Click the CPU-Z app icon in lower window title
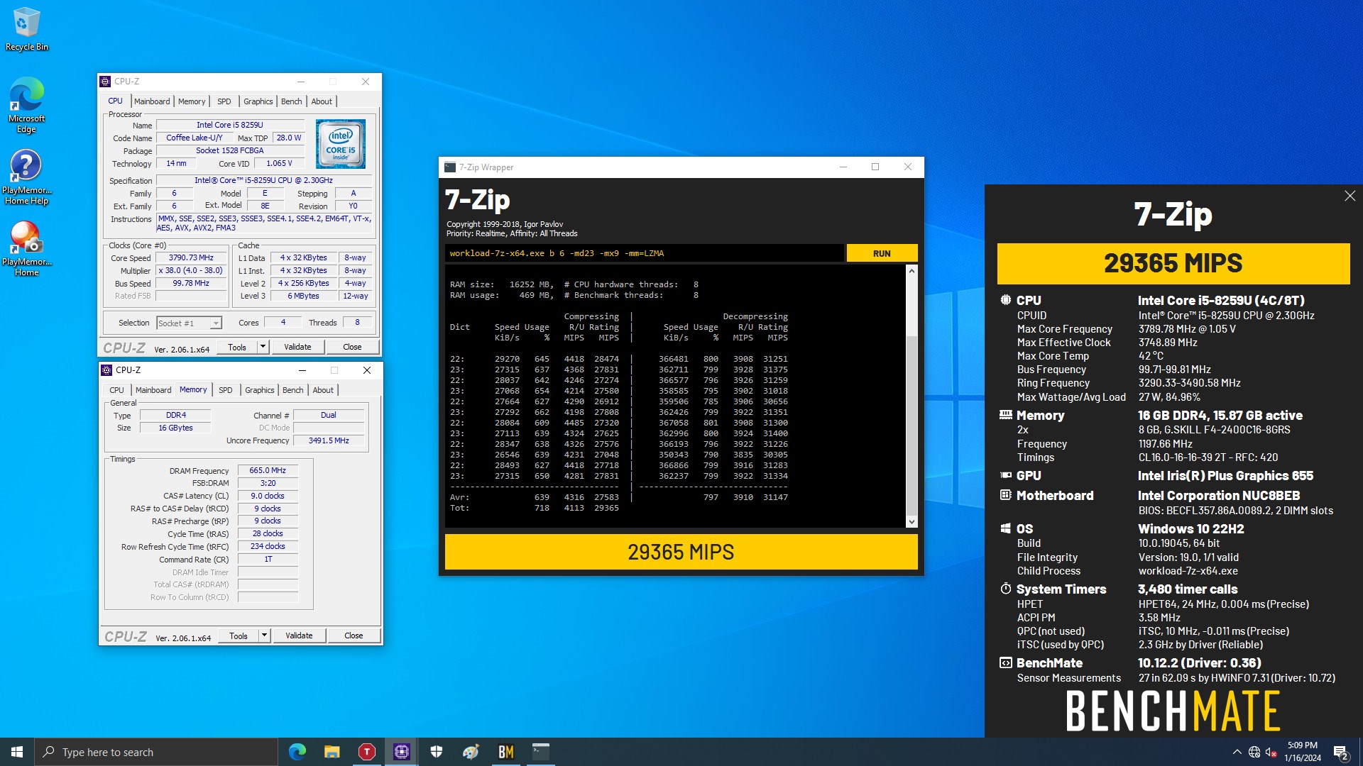Viewport: 1363px width, 766px height. coord(106,370)
